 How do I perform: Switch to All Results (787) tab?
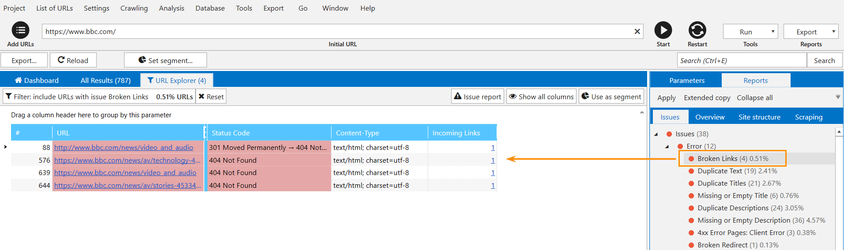[x=105, y=80]
